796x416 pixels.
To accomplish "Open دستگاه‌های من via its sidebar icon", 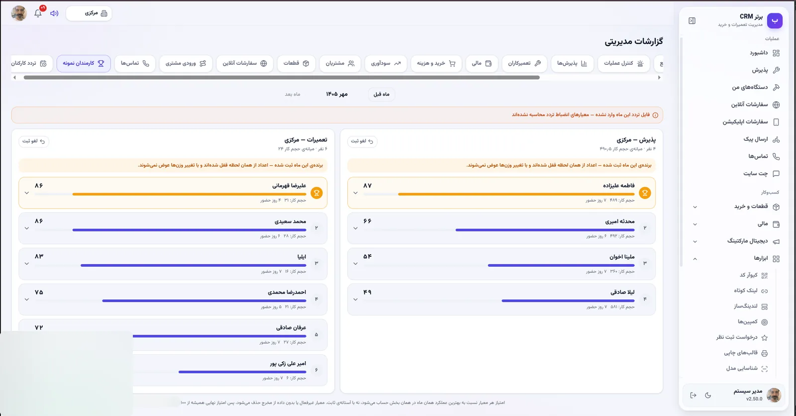I will coord(776,88).
